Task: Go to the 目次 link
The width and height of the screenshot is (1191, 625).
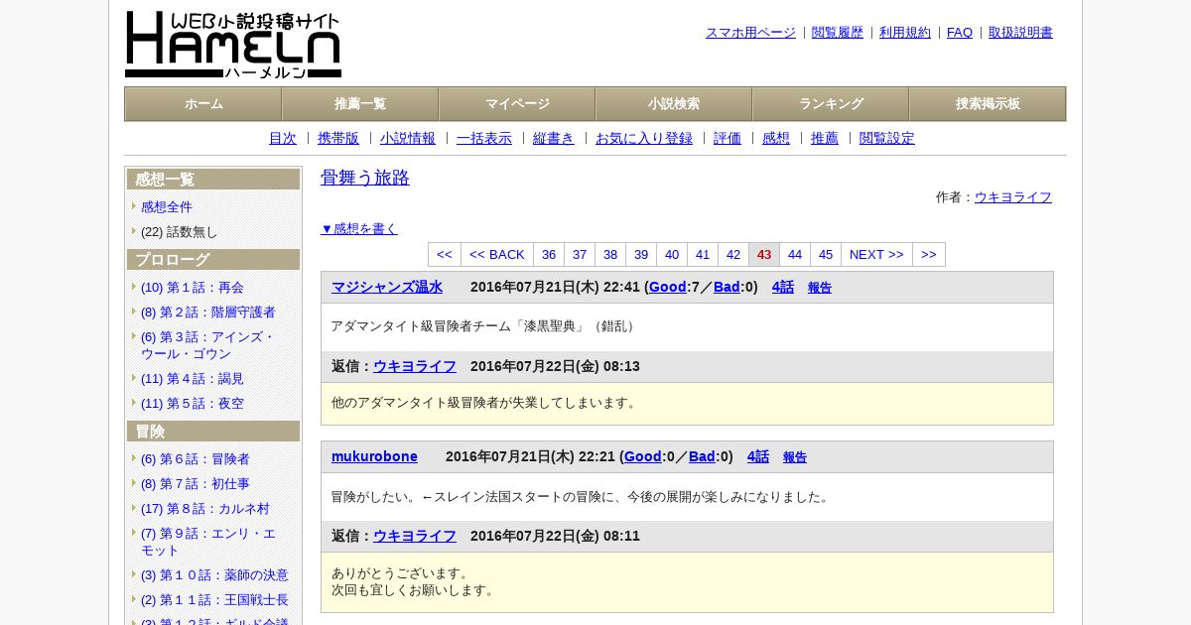Action: pyautogui.click(x=283, y=138)
